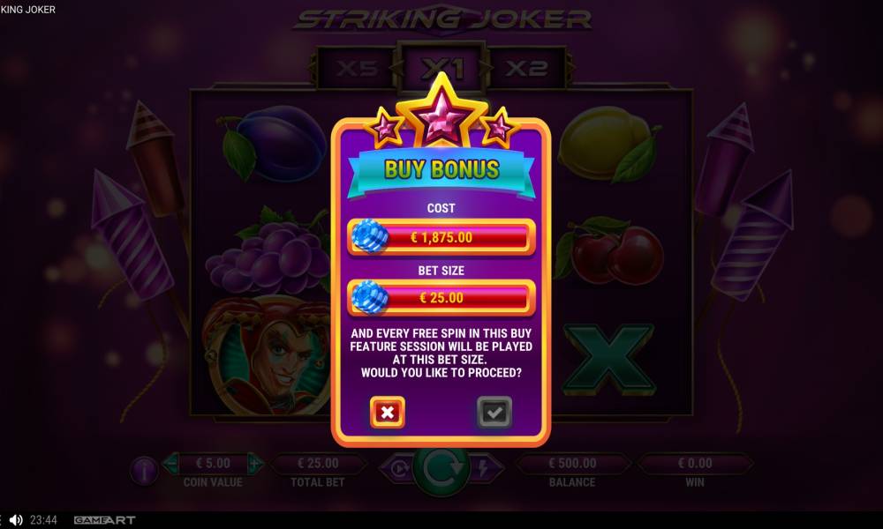Cancel the Buy Bonus with the red X
The width and height of the screenshot is (883, 529).
388,412
